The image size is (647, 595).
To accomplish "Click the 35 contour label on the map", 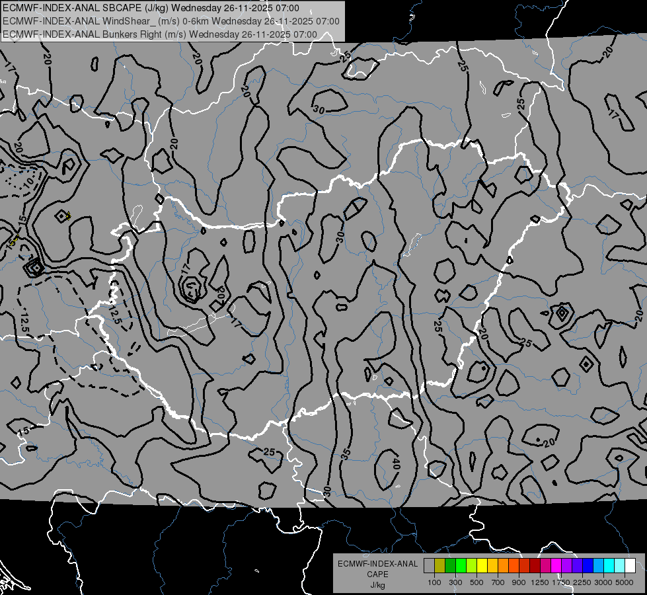I will pyautogui.click(x=346, y=454).
